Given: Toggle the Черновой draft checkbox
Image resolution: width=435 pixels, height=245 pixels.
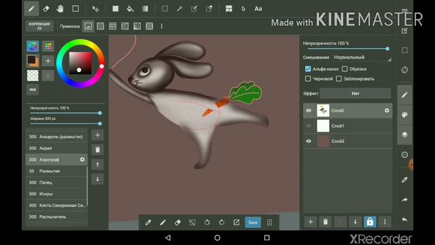Looking at the screenshot, I should tap(308, 79).
